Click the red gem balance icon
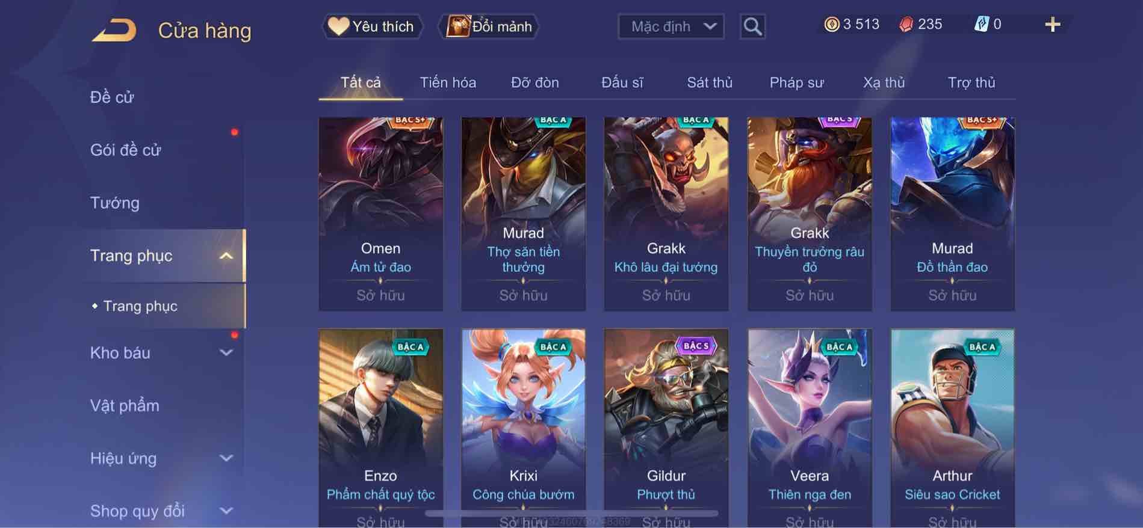Image resolution: width=1143 pixels, height=528 pixels. click(906, 25)
